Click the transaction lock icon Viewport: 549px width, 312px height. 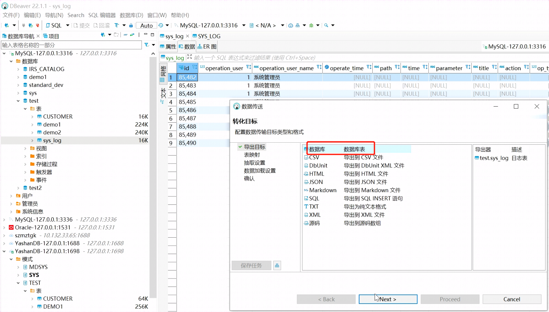[x=131, y=25]
